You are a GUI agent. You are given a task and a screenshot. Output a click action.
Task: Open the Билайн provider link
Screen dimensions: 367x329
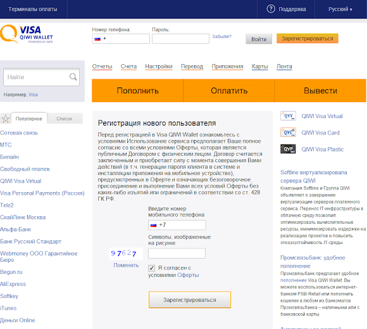coord(9,157)
